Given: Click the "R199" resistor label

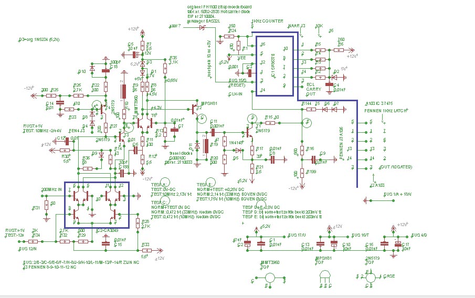Looking at the screenshot, I should click(311, 172).
